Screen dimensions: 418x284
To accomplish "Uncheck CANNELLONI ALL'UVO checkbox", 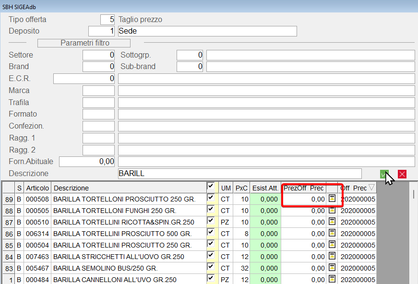I will (x=211, y=278).
